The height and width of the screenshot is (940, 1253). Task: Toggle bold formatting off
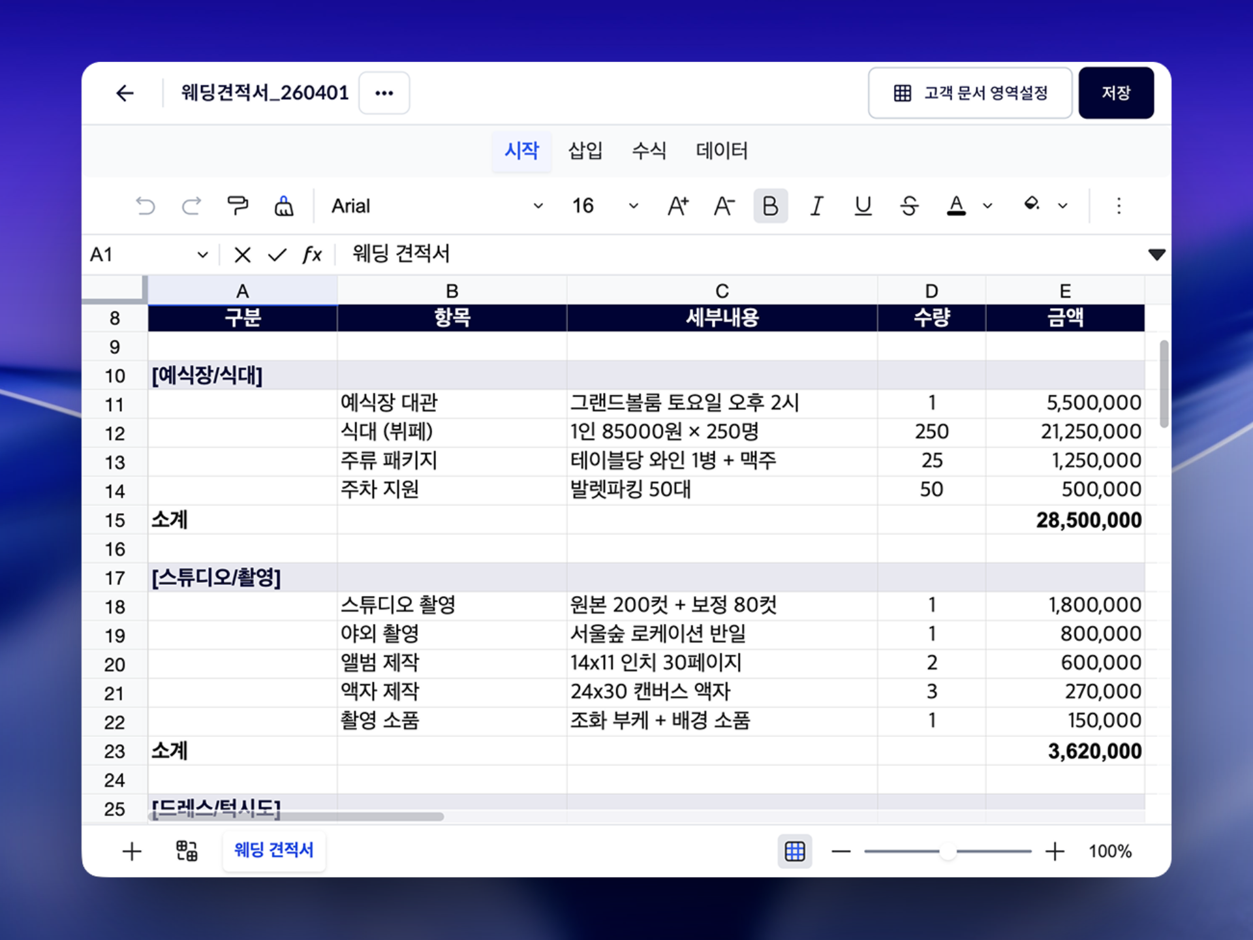[x=770, y=206]
